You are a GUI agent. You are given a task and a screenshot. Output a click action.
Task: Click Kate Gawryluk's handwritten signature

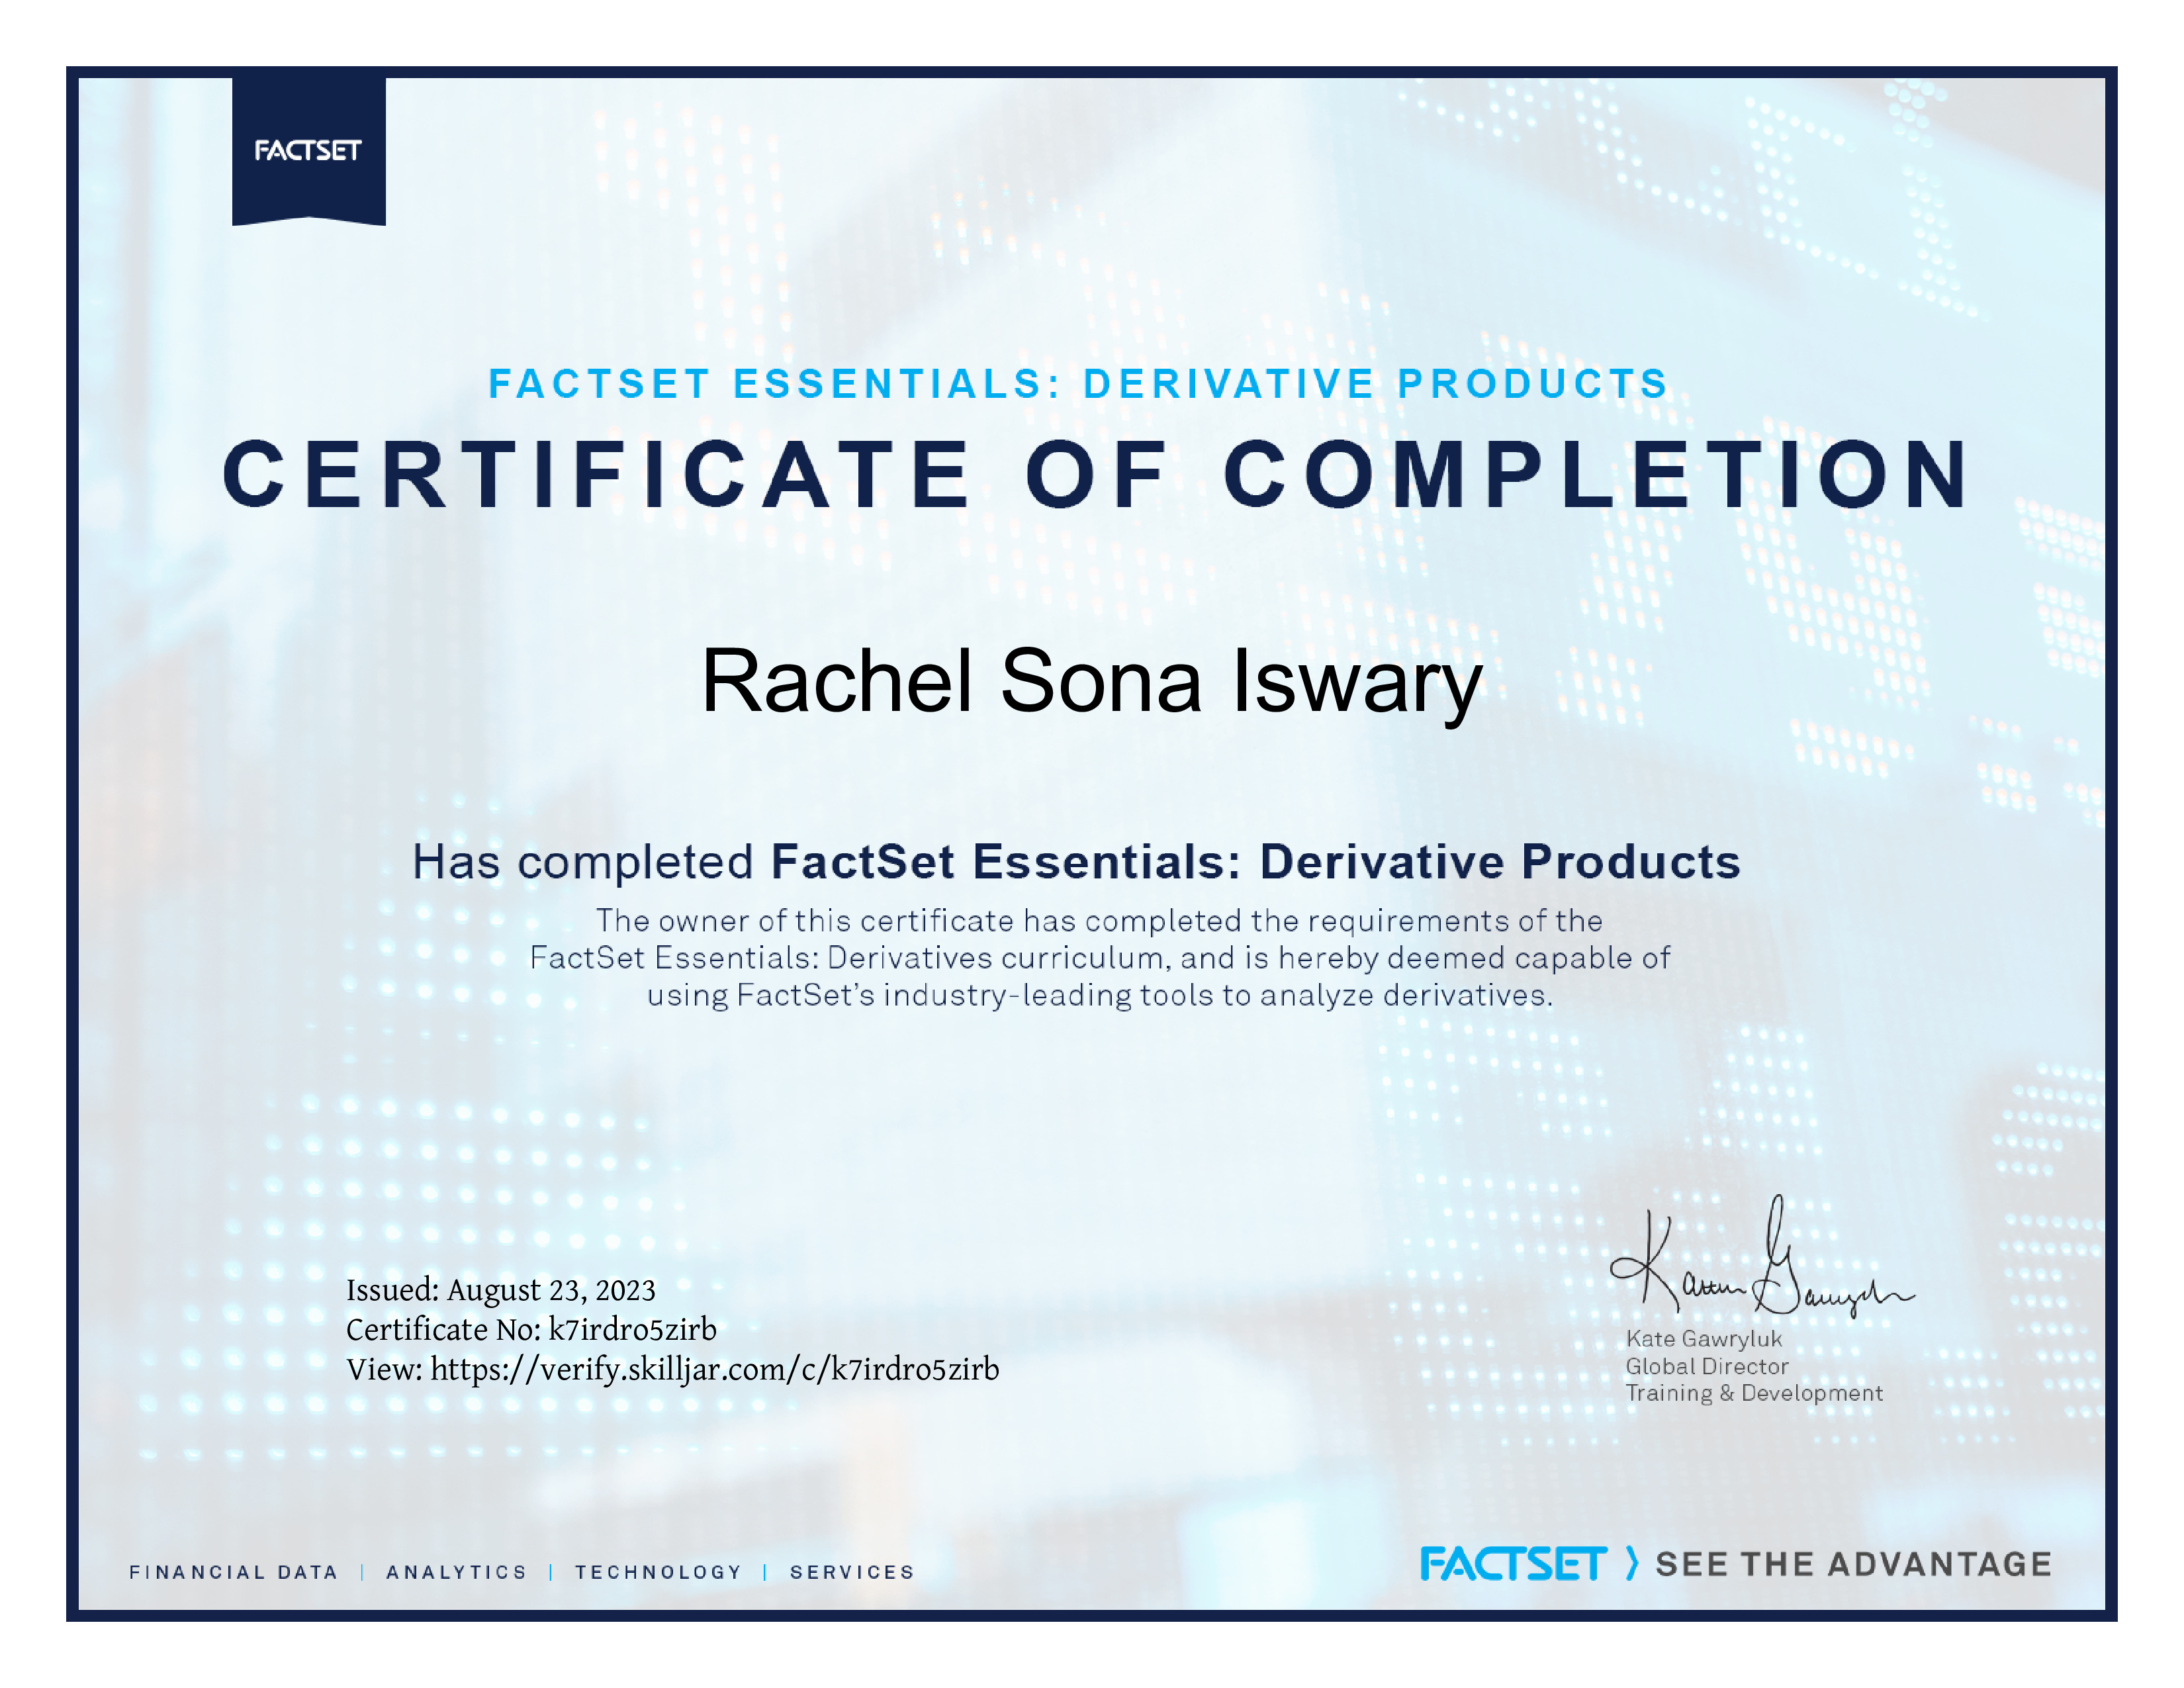[x=1761, y=1258]
